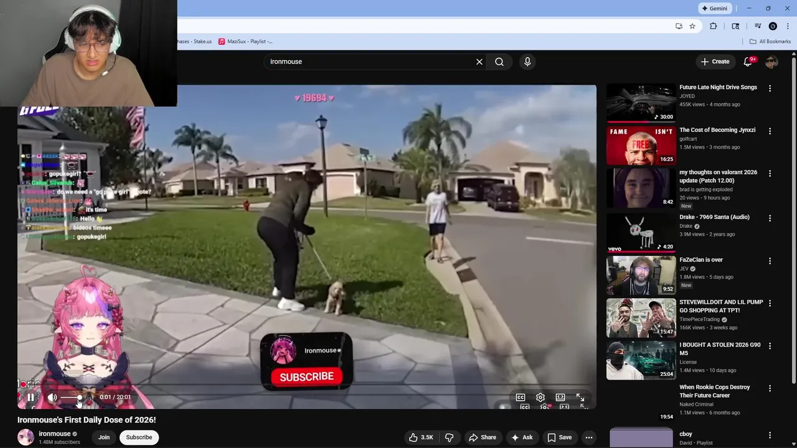This screenshot has height=448, width=797.
Task: Like the video thumbs up
Action: [421, 437]
